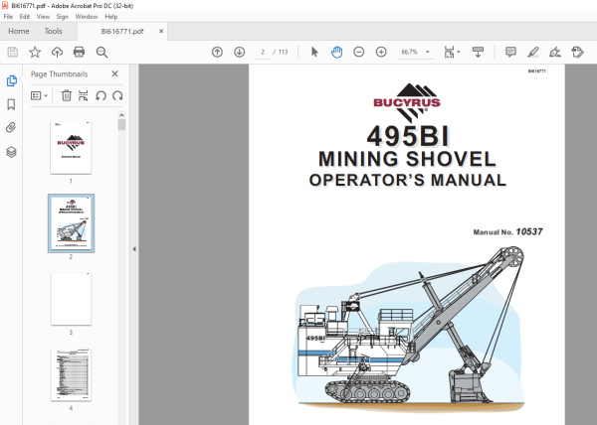This screenshot has height=425, width=597.
Task: Expand fit page tool dropdown arrow
Action: [x=459, y=52]
